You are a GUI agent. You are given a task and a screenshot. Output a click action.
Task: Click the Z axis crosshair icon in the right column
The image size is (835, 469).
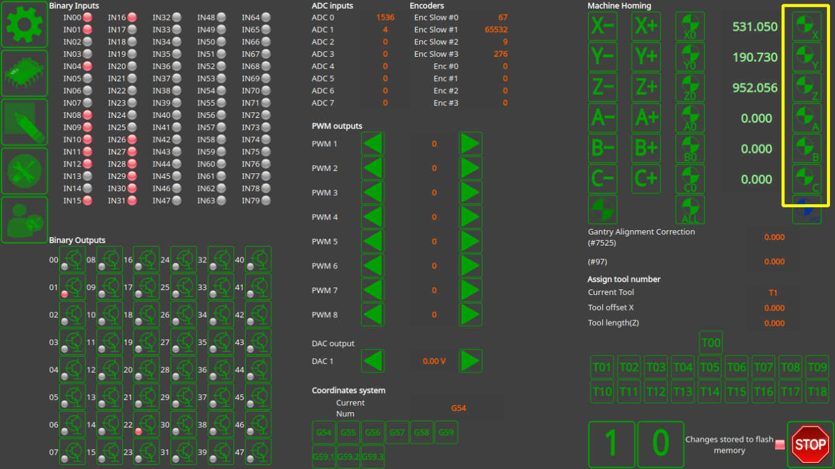807,88
